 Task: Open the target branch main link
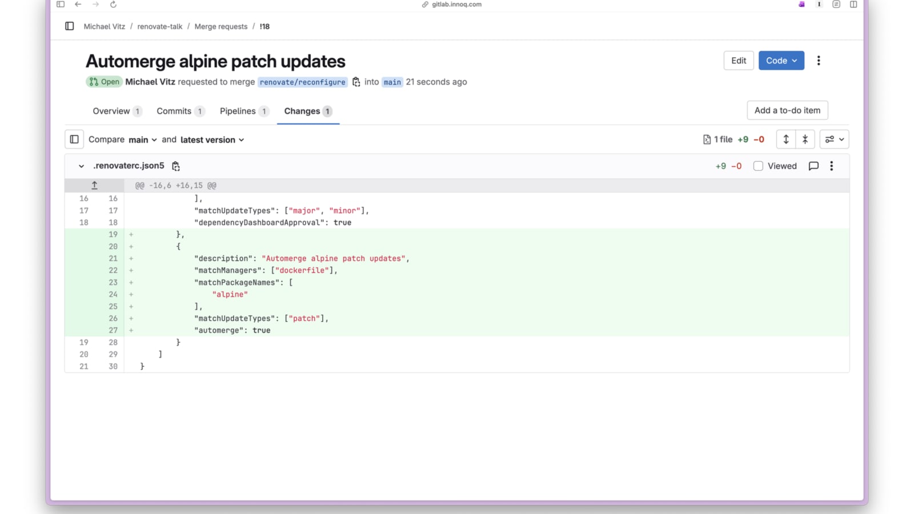[392, 82]
